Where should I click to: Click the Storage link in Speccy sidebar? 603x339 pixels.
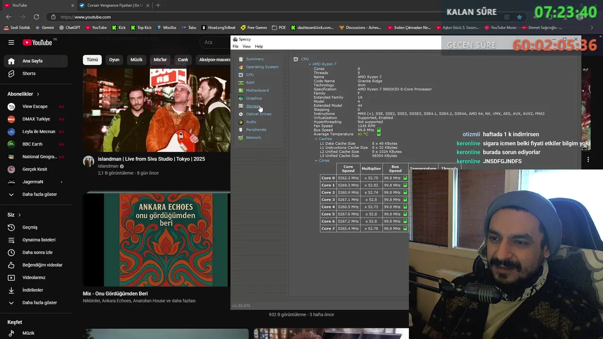pos(253,106)
